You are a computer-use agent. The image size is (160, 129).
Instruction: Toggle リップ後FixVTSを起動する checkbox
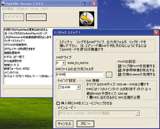click(119, 66)
